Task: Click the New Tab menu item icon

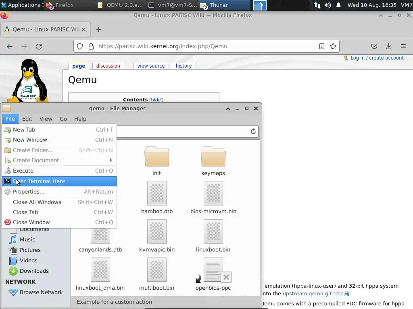Action: coord(8,130)
